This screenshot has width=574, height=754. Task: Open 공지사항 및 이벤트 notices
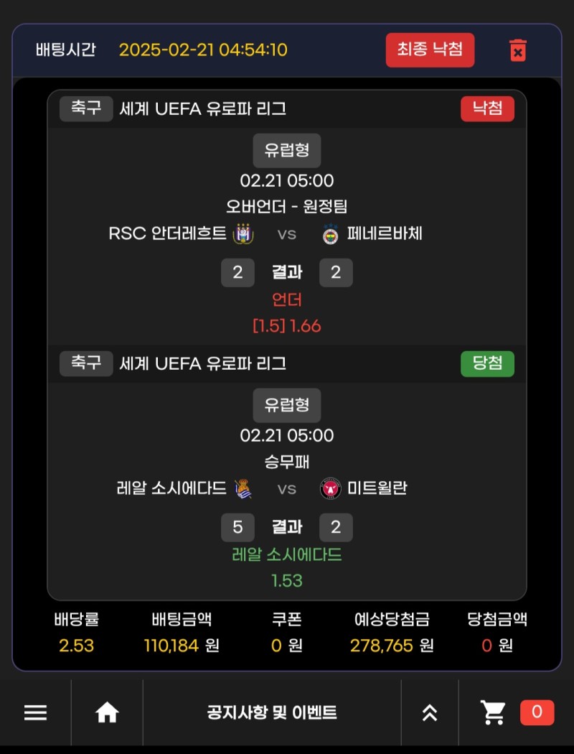click(x=272, y=712)
